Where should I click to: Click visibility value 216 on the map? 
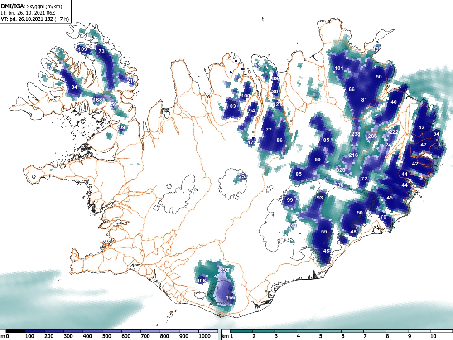point(353,155)
